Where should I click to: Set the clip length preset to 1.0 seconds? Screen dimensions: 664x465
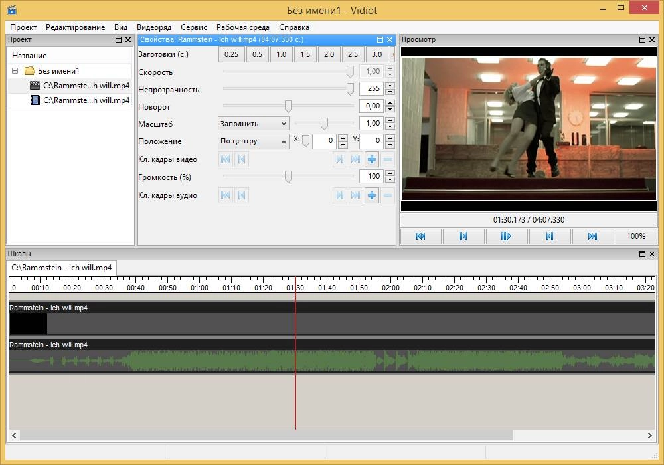281,54
